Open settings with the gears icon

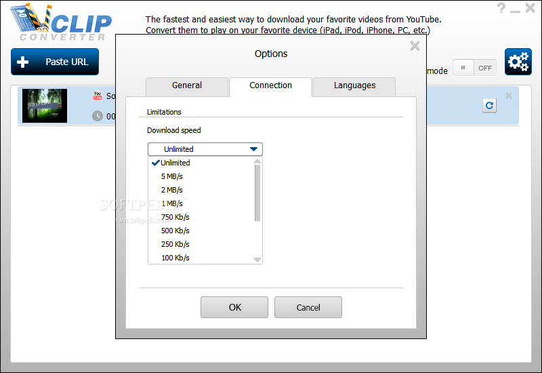(x=518, y=62)
